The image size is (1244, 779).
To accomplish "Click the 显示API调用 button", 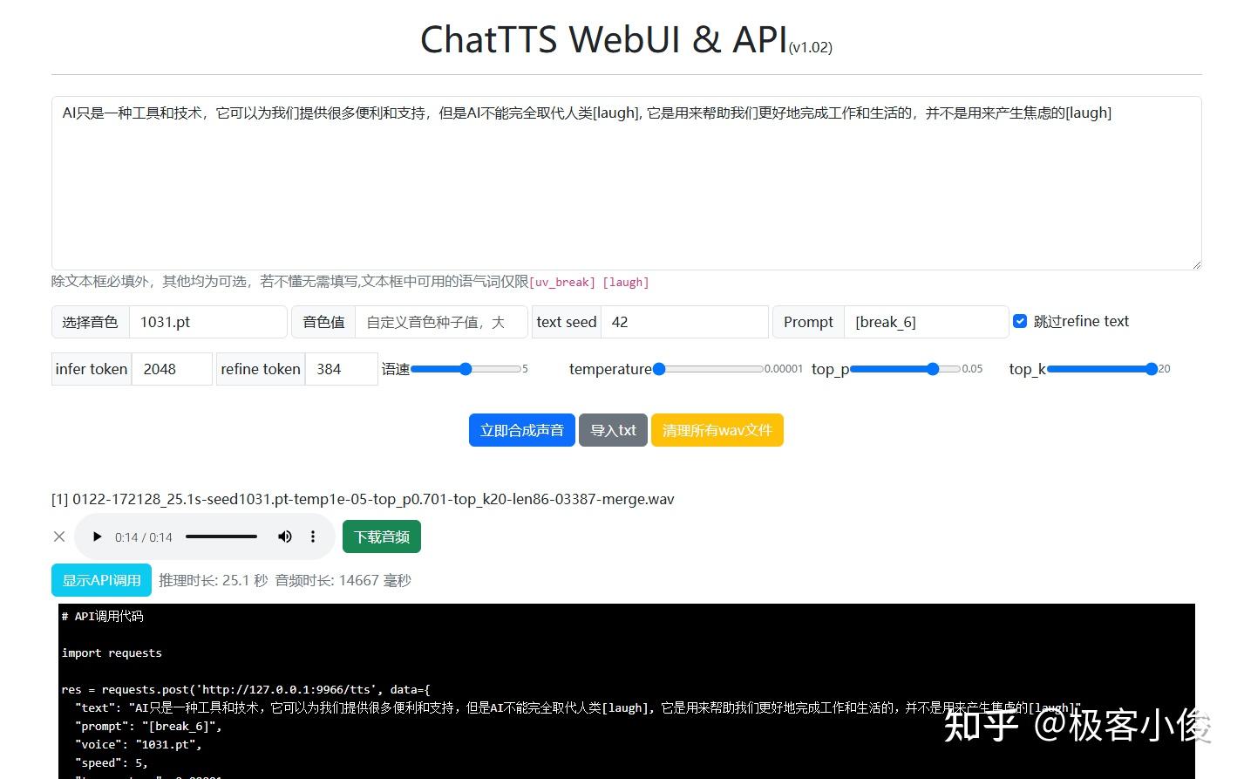I will click(100, 579).
